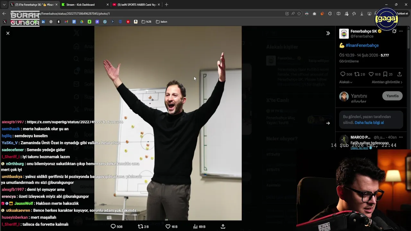
Task: Open Google Docs bookmark icon
Action: (x=74, y=22)
